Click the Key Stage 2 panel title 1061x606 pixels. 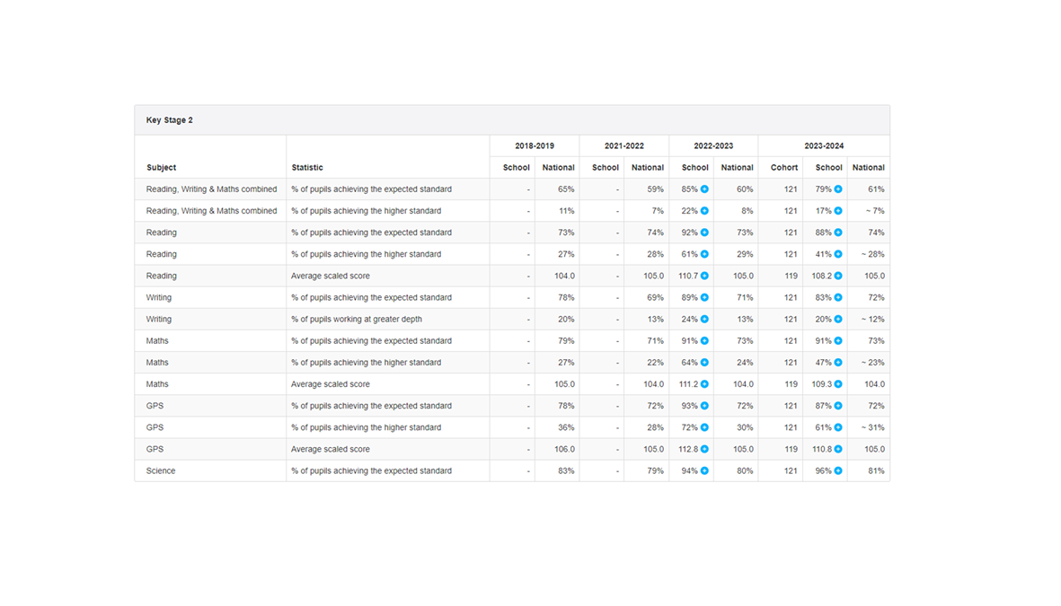coord(170,120)
